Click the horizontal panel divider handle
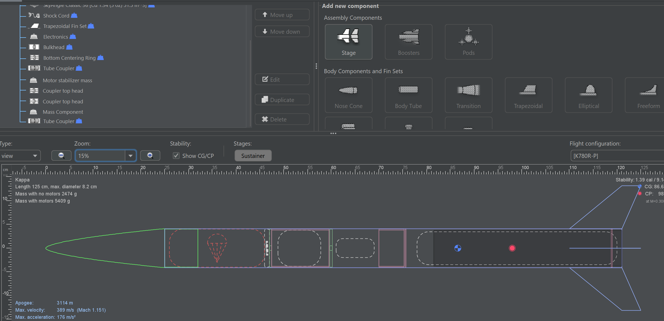 coord(333,133)
